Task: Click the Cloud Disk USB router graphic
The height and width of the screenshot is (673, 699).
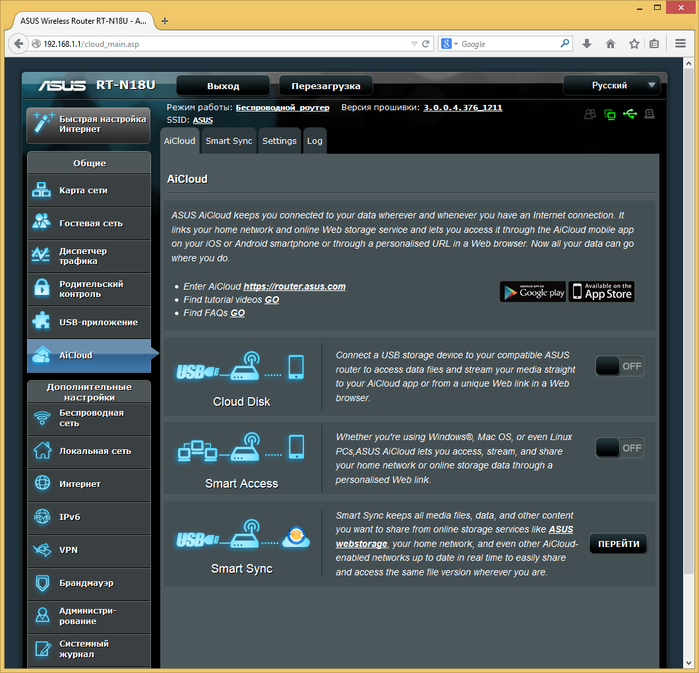Action: pos(241,367)
